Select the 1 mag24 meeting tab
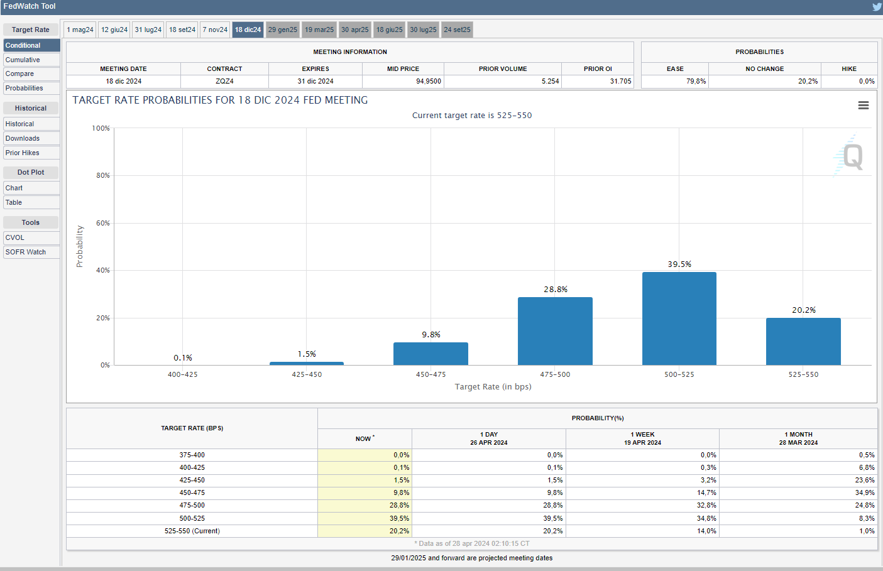883x571 pixels. pyautogui.click(x=80, y=30)
